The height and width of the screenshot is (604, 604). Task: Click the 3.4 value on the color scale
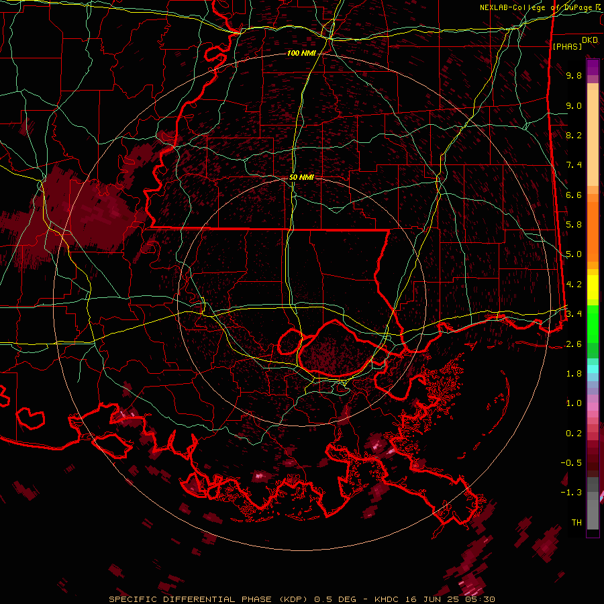click(574, 314)
